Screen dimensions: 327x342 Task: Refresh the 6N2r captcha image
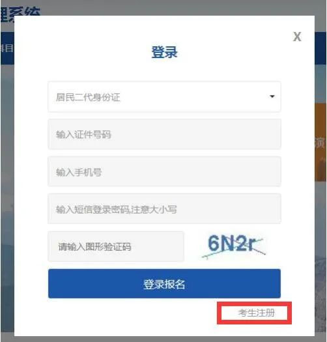(x=234, y=246)
